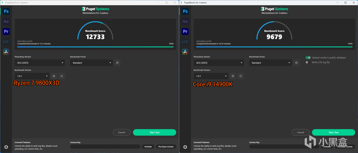
Task: Maximize the left PugetBench window
Action: pyautogui.click(x=166, y=3)
